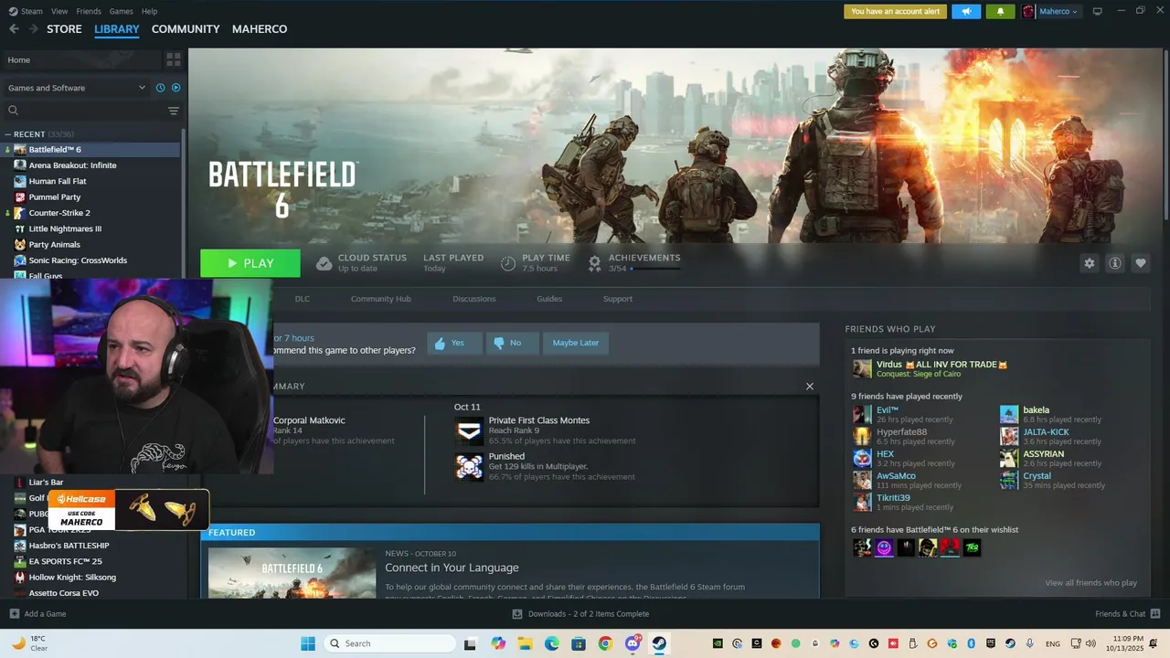This screenshot has height=658, width=1170.
Task: Click the forward navigation arrow
Action: click(34, 29)
